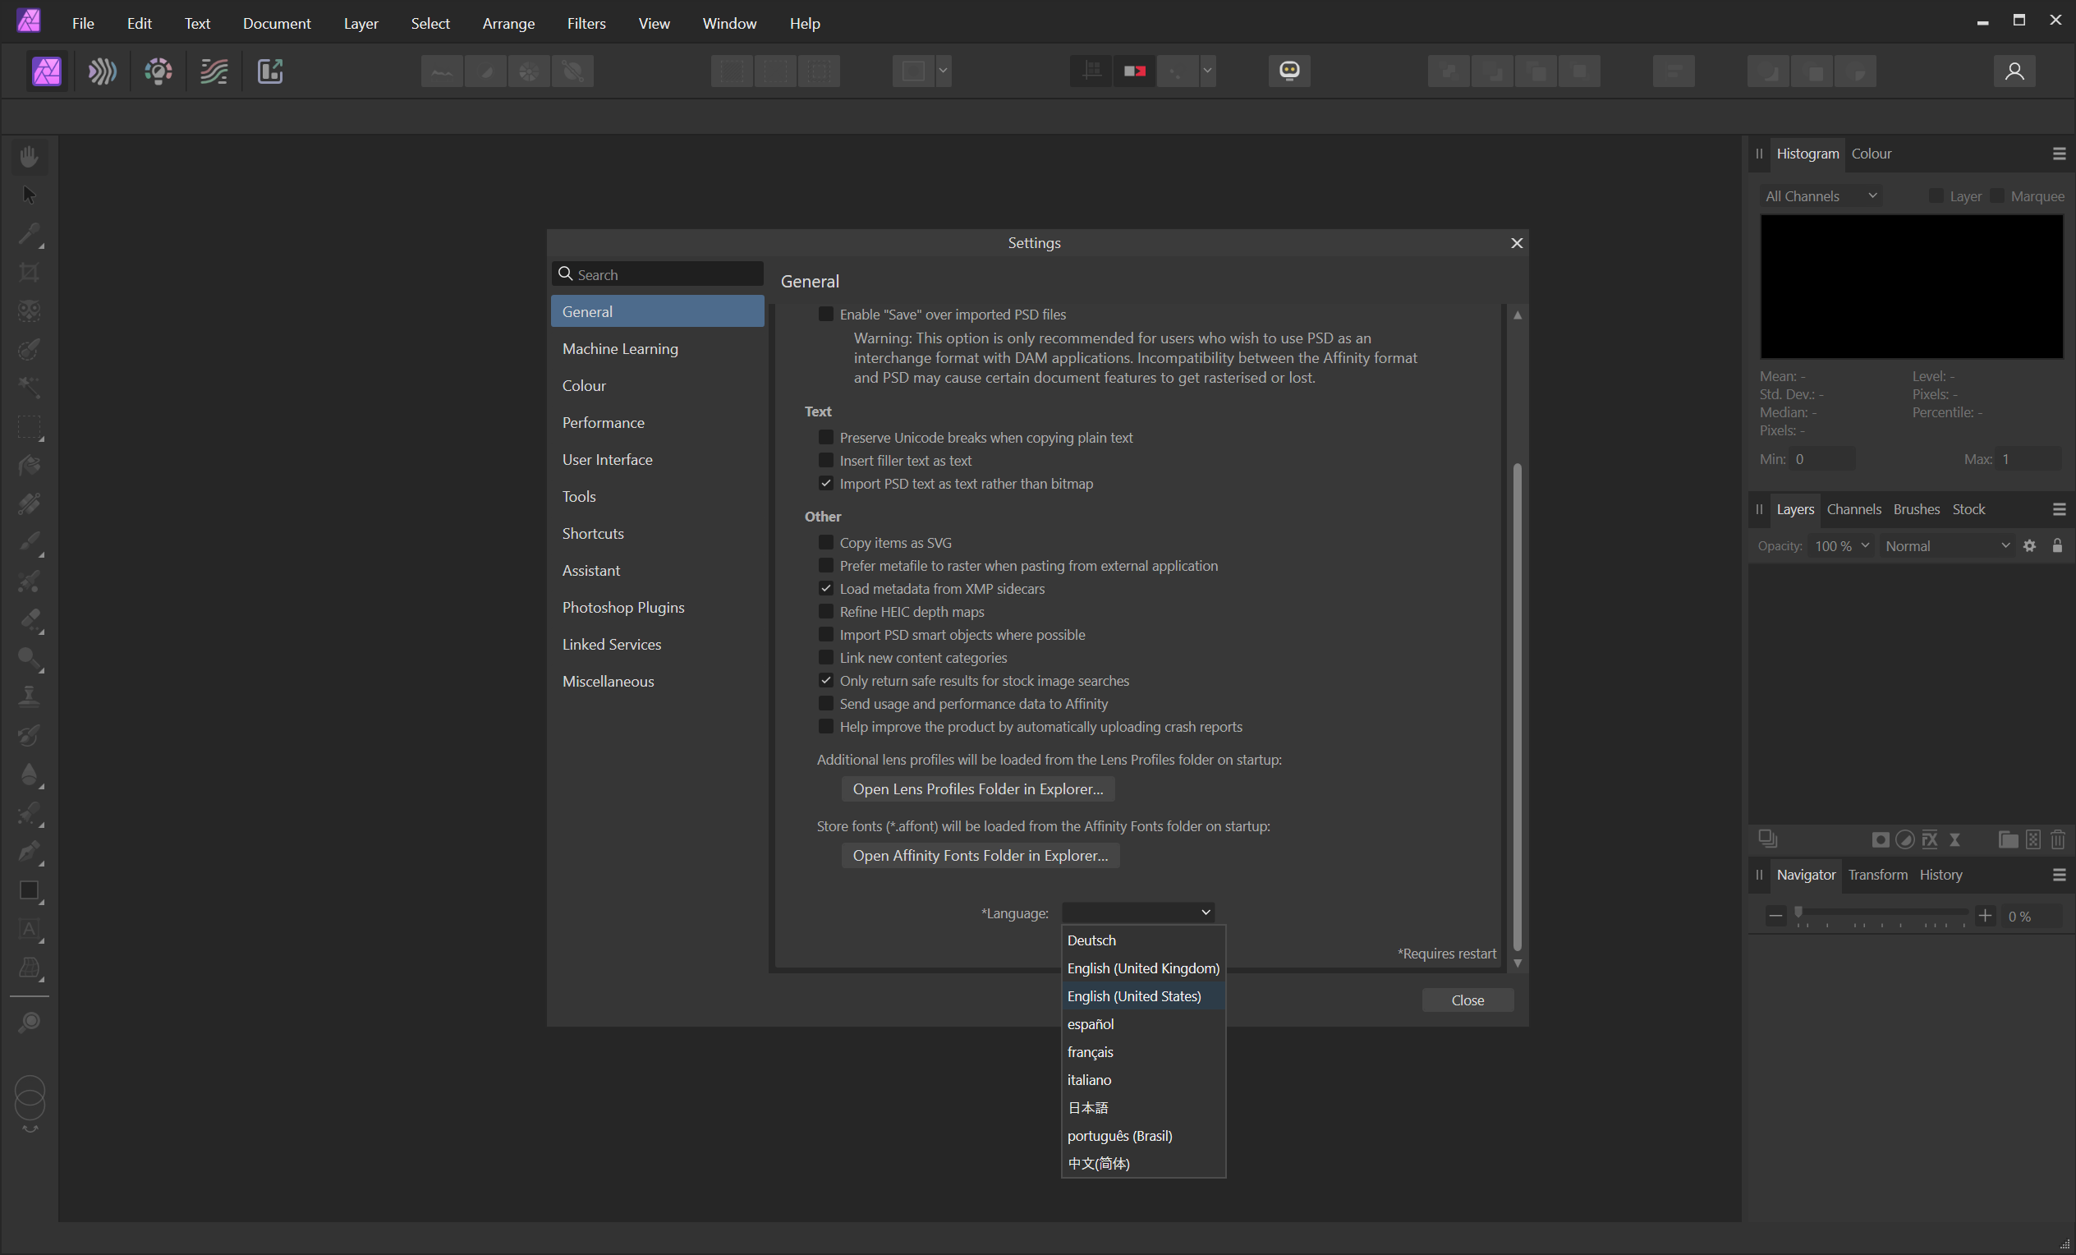The height and width of the screenshot is (1255, 2076).
Task: Enable Copy items as SVG checkbox
Action: pos(825,543)
